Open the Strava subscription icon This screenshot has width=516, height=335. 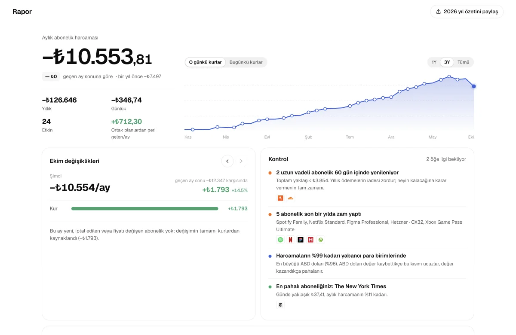click(280, 198)
